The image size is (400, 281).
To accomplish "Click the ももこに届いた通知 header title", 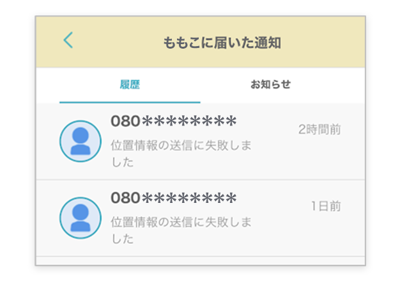I will (222, 43).
